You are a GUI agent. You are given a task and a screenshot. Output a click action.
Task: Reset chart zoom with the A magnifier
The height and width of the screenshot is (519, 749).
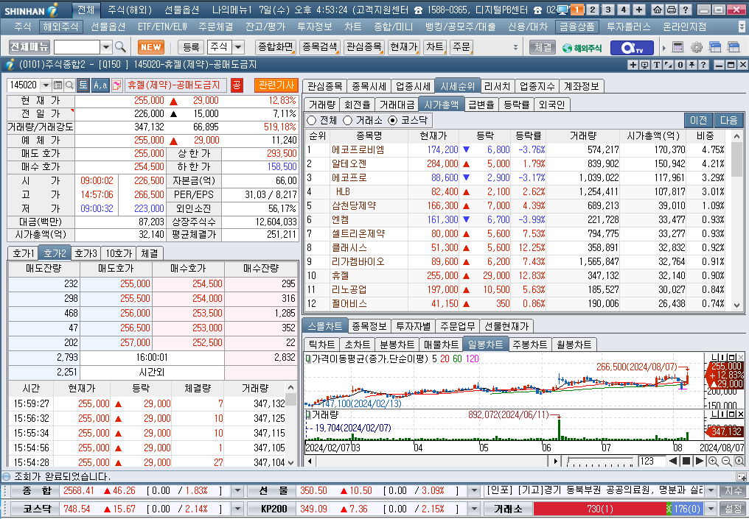coord(739,461)
